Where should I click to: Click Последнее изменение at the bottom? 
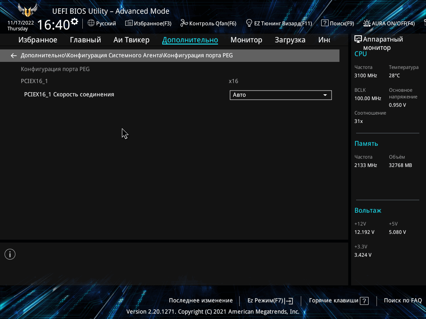coord(201,301)
